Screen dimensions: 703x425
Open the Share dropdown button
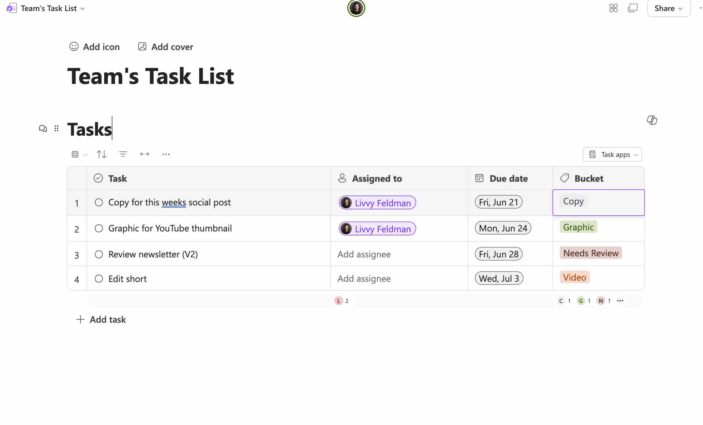pyautogui.click(x=669, y=8)
